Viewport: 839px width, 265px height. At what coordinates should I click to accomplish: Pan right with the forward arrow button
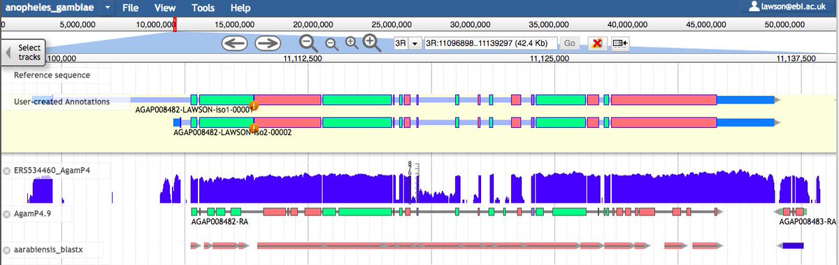[x=267, y=43]
